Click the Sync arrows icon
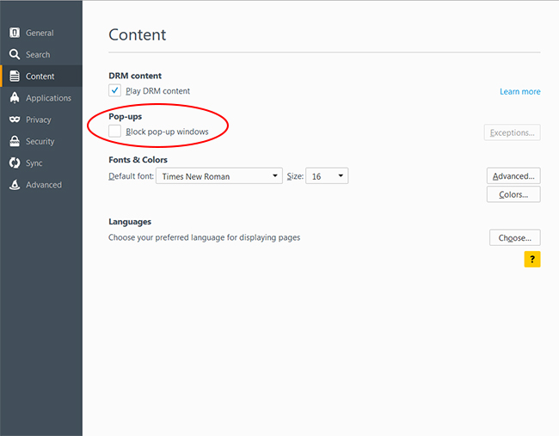Viewport: 559px width, 436px height. click(15, 163)
